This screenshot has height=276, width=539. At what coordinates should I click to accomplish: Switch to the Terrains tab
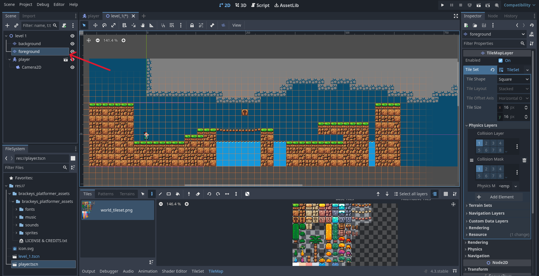pyautogui.click(x=127, y=194)
